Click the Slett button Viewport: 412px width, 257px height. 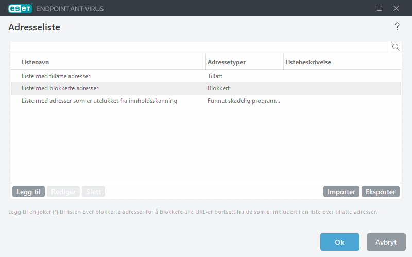pyautogui.click(x=93, y=192)
